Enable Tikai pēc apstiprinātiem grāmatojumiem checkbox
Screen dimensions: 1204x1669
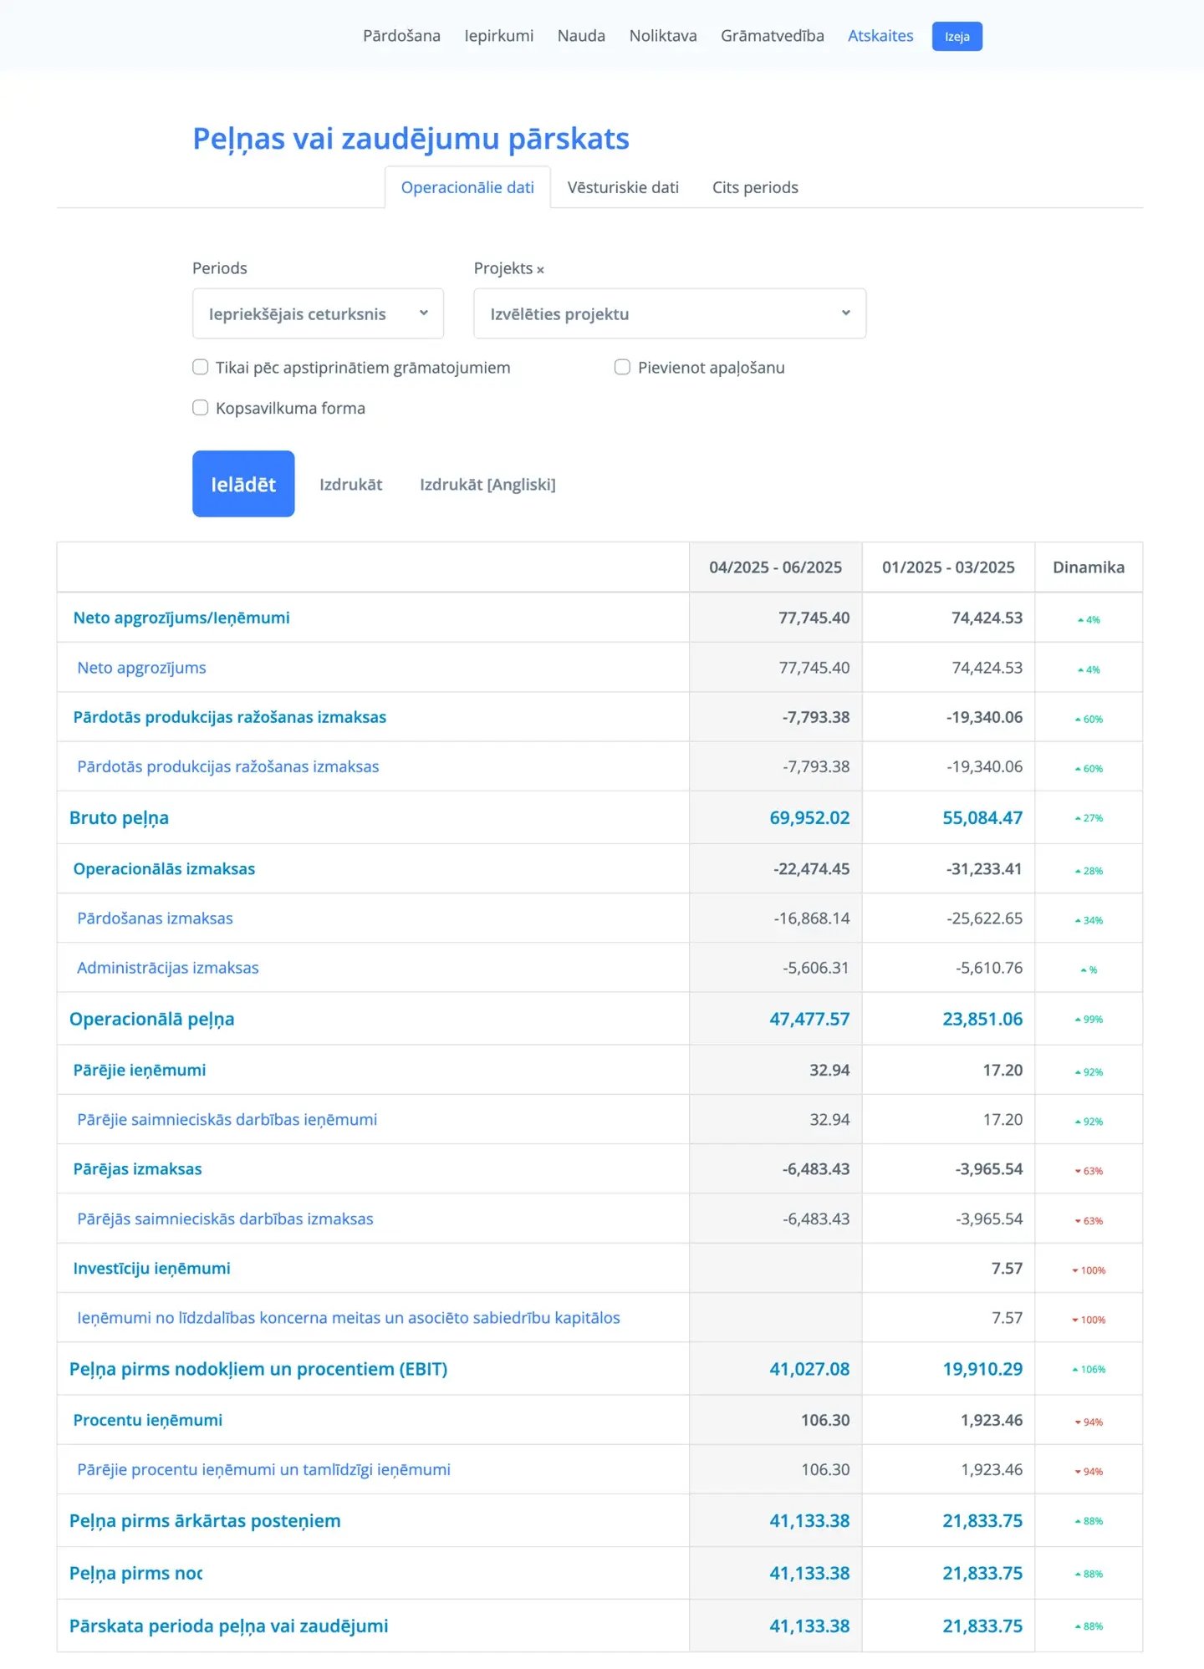pos(201,367)
